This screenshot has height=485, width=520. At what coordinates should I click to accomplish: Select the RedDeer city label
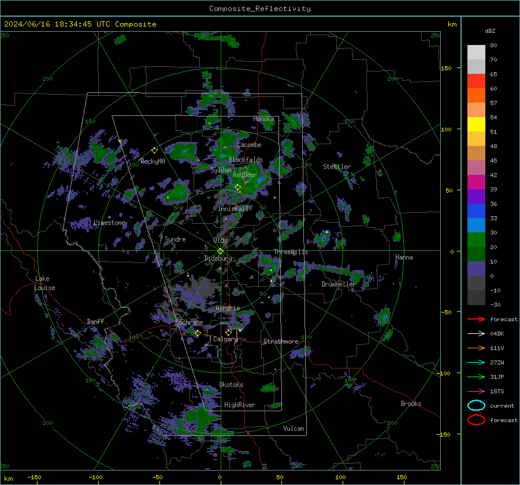[245, 175]
